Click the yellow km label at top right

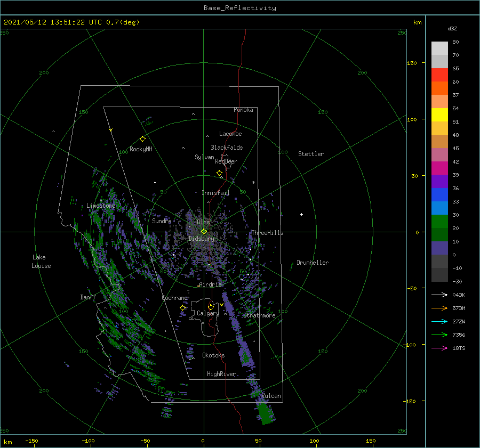417,22
